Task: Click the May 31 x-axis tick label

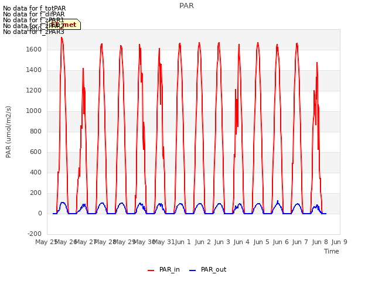Action: pyautogui.click(x=163, y=242)
